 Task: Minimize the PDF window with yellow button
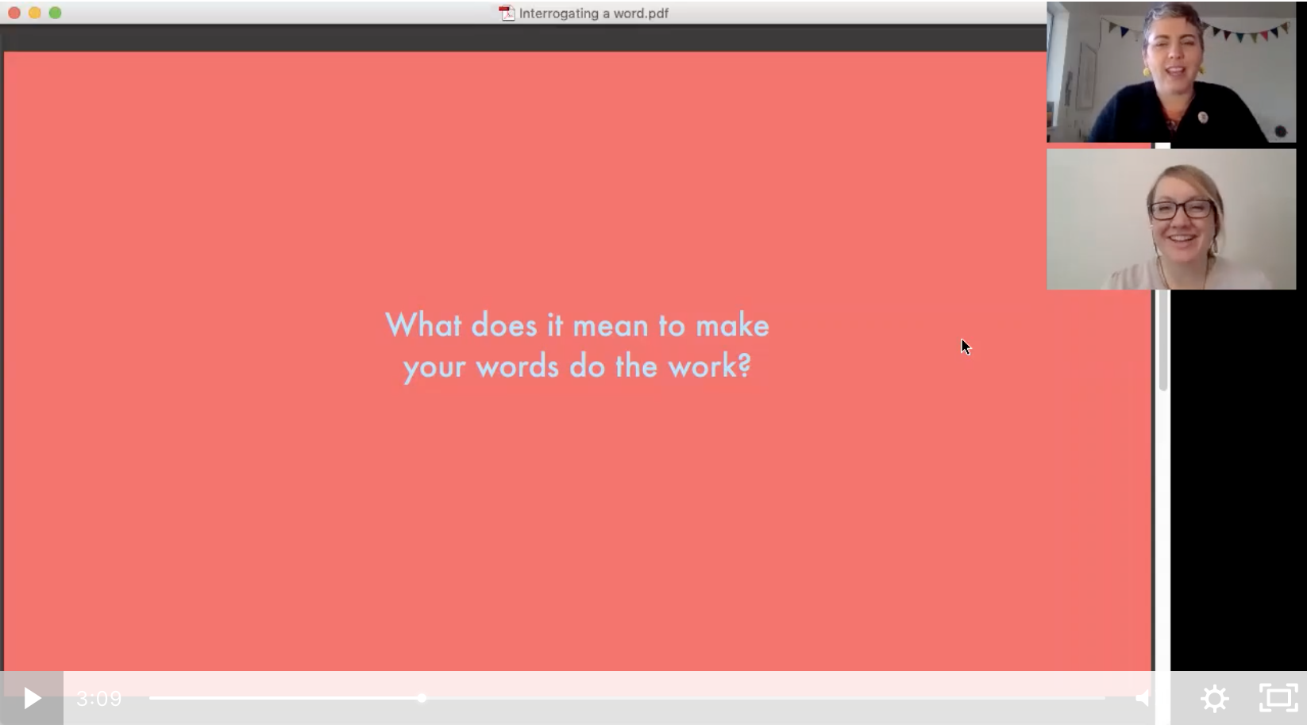coord(34,13)
